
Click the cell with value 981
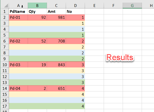(56, 17)
